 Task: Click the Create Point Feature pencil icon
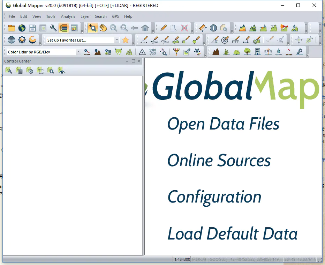point(144,40)
